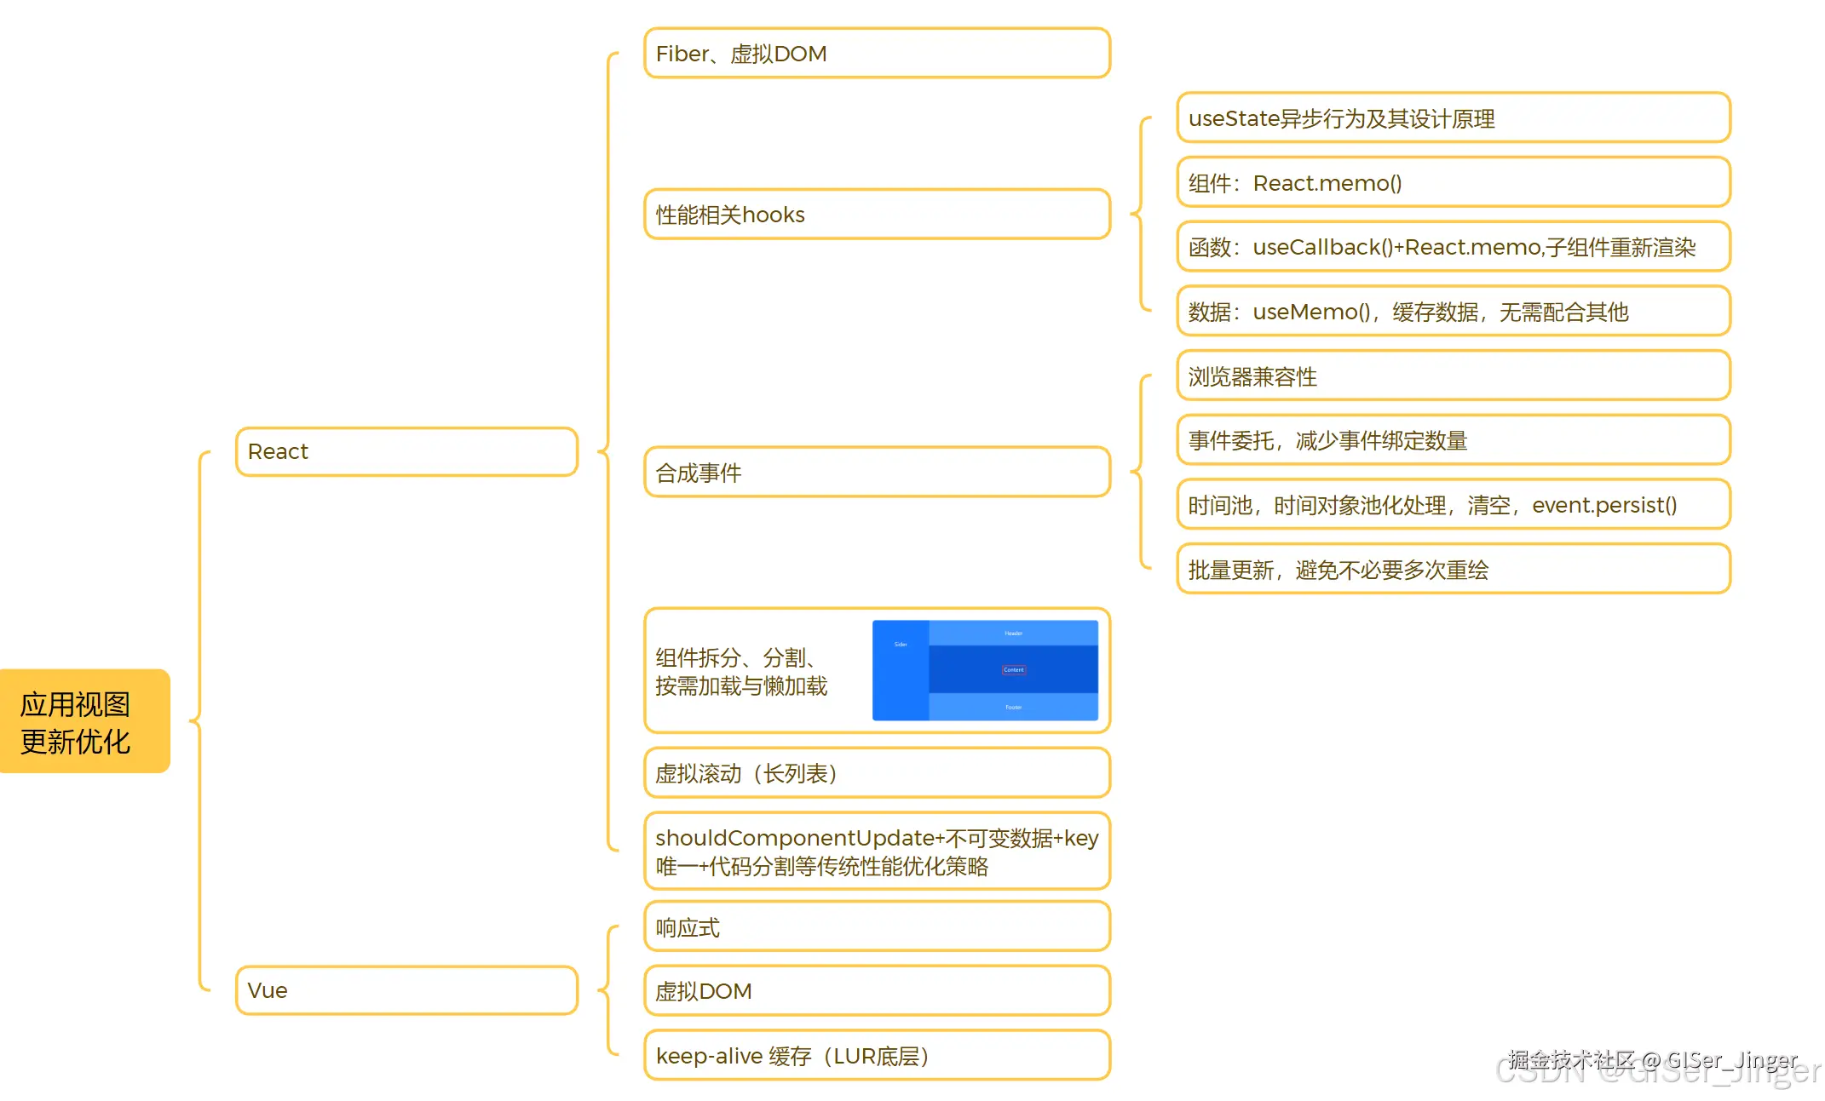Select the useState异步行为及其设计原理 node
Image resolution: width=1825 pixels, height=1101 pixels.
point(1453,119)
